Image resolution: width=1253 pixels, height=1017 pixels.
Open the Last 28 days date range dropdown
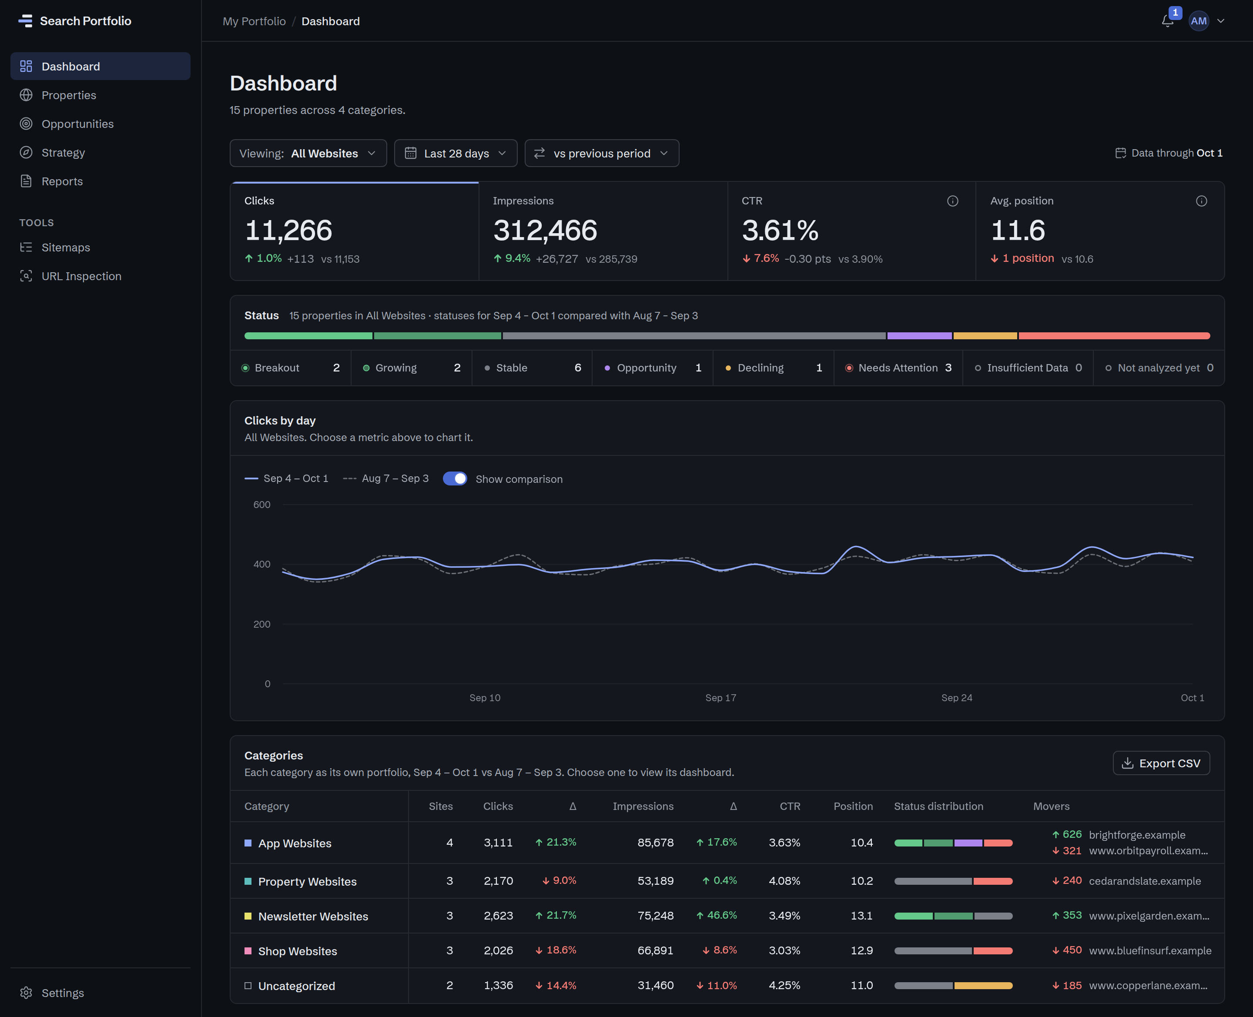456,153
